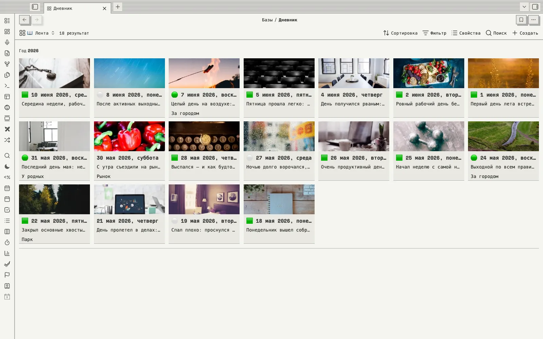Open the Сортировка sort options
543x339 pixels.
(x=400, y=33)
